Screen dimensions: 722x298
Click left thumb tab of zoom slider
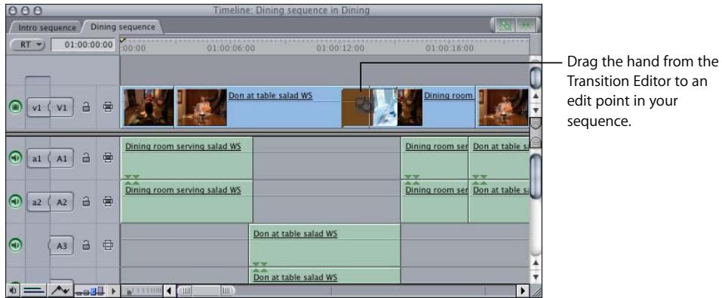185,291
